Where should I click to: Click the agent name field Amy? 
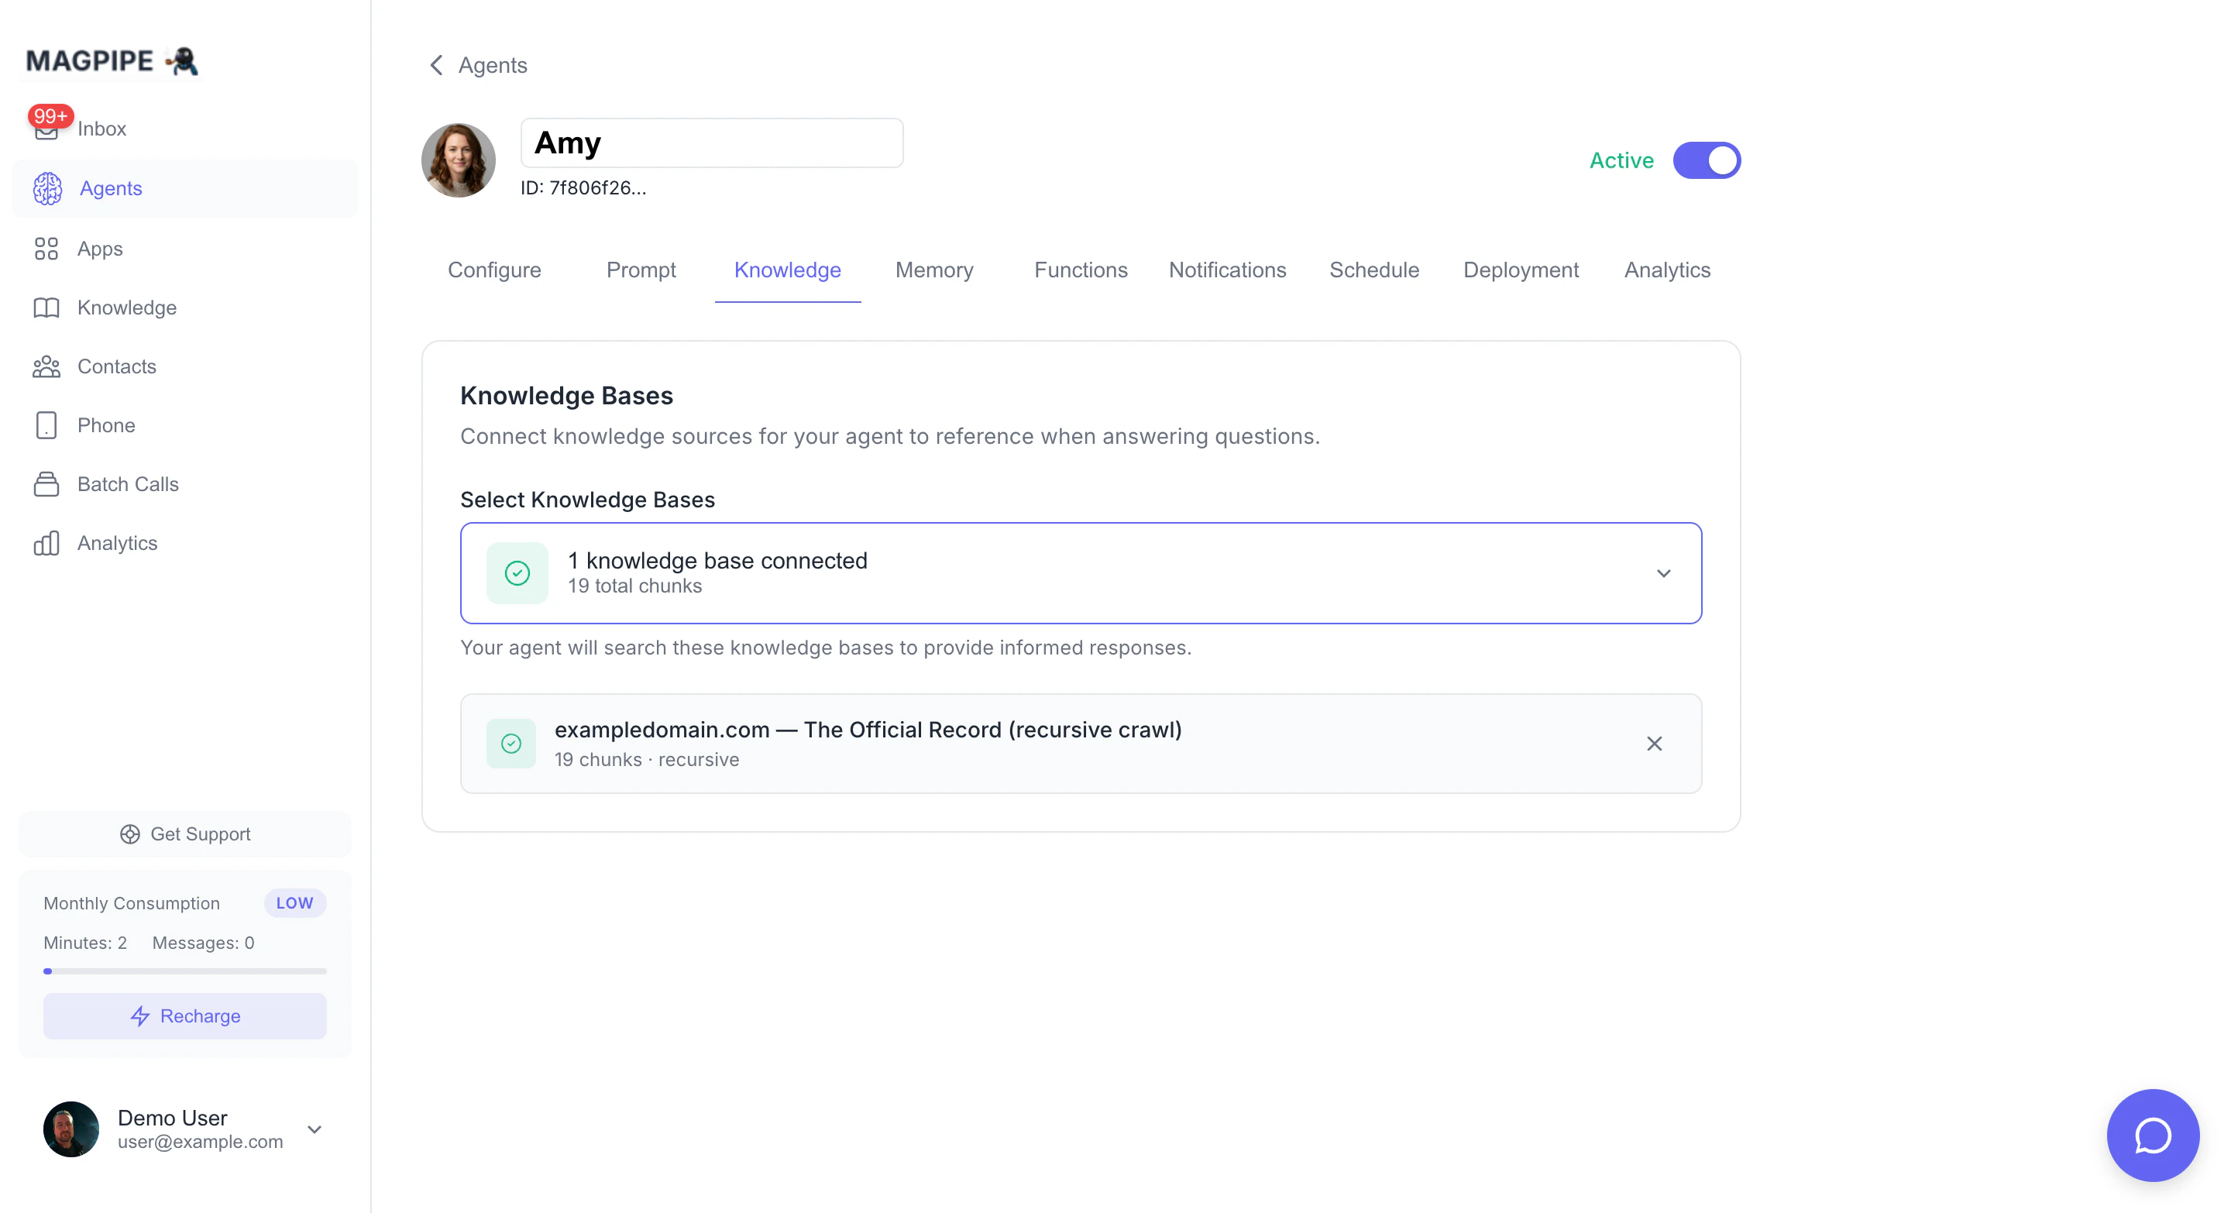[x=710, y=143]
